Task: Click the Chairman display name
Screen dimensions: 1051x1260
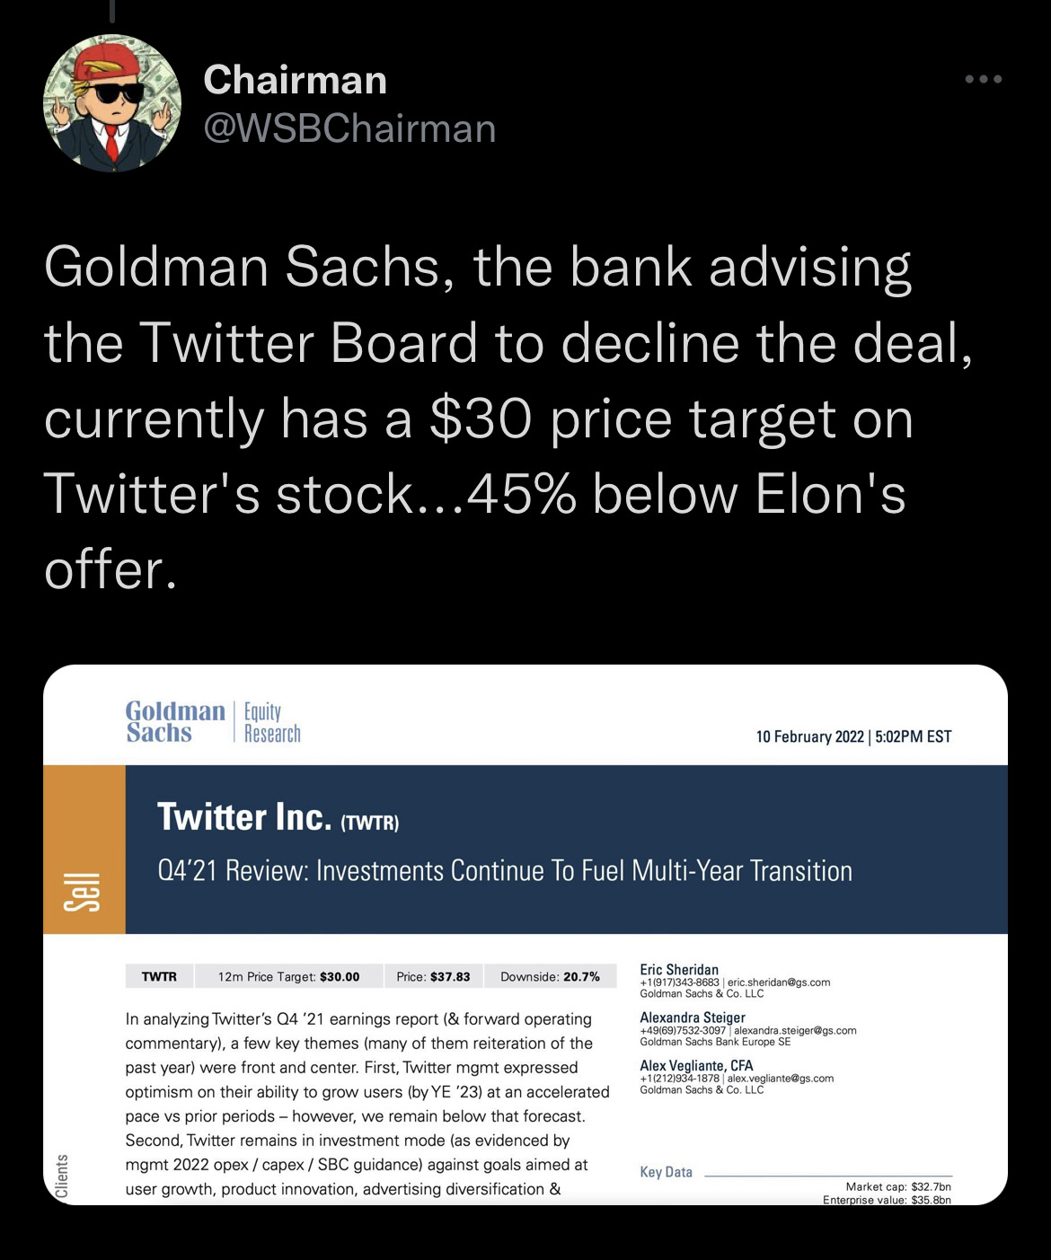Action: pyautogui.click(x=296, y=80)
